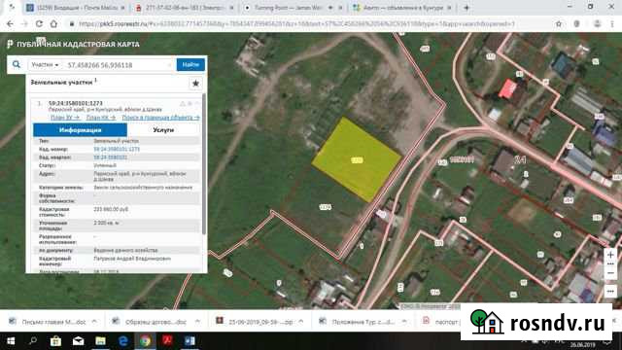Click the star favorites button in the results panel
This screenshot has width=622, height=350.
(195, 83)
